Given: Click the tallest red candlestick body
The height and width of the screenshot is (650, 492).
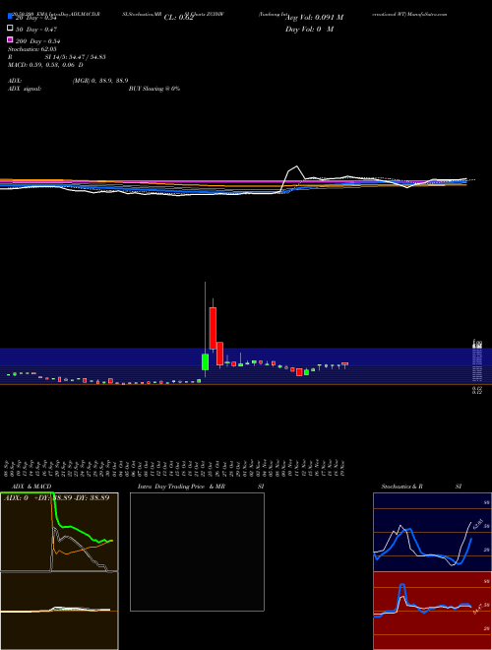Looking at the screenshot, I should pyautogui.click(x=213, y=328).
